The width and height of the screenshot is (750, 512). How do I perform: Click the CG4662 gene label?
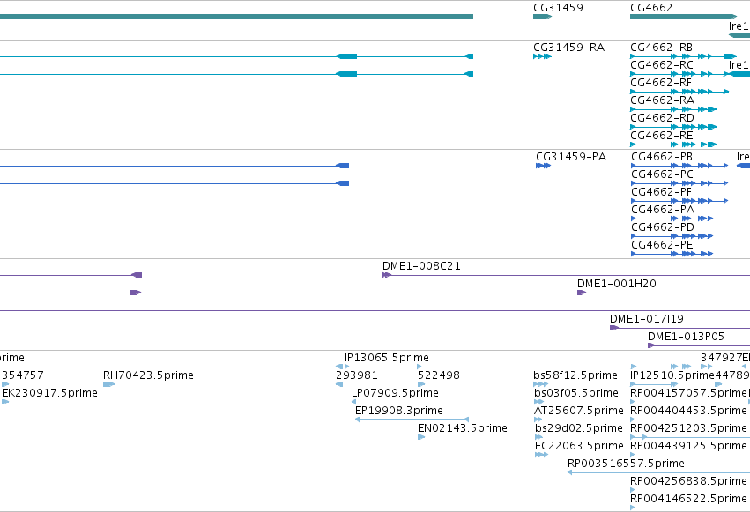(x=651, y=8)
